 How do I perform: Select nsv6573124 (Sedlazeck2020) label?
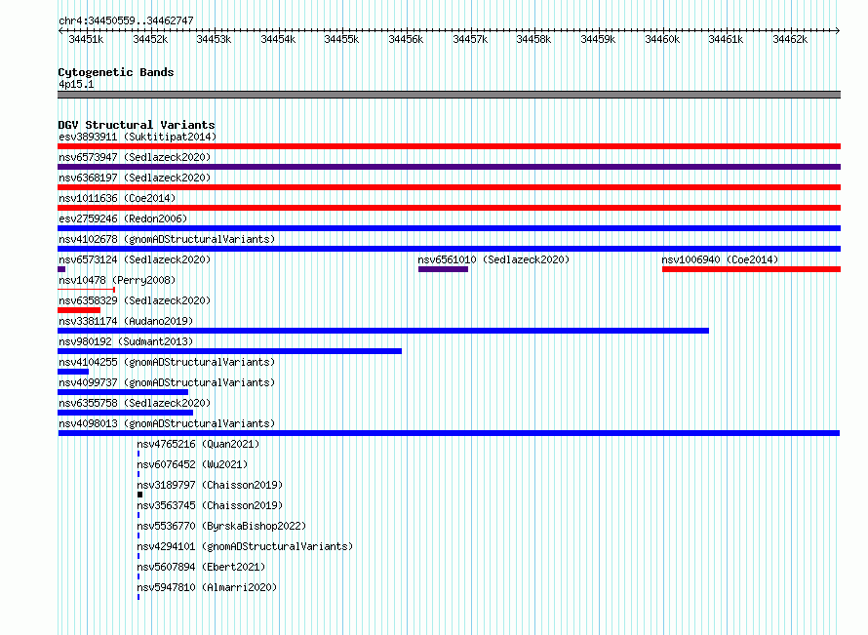[135, 259]
